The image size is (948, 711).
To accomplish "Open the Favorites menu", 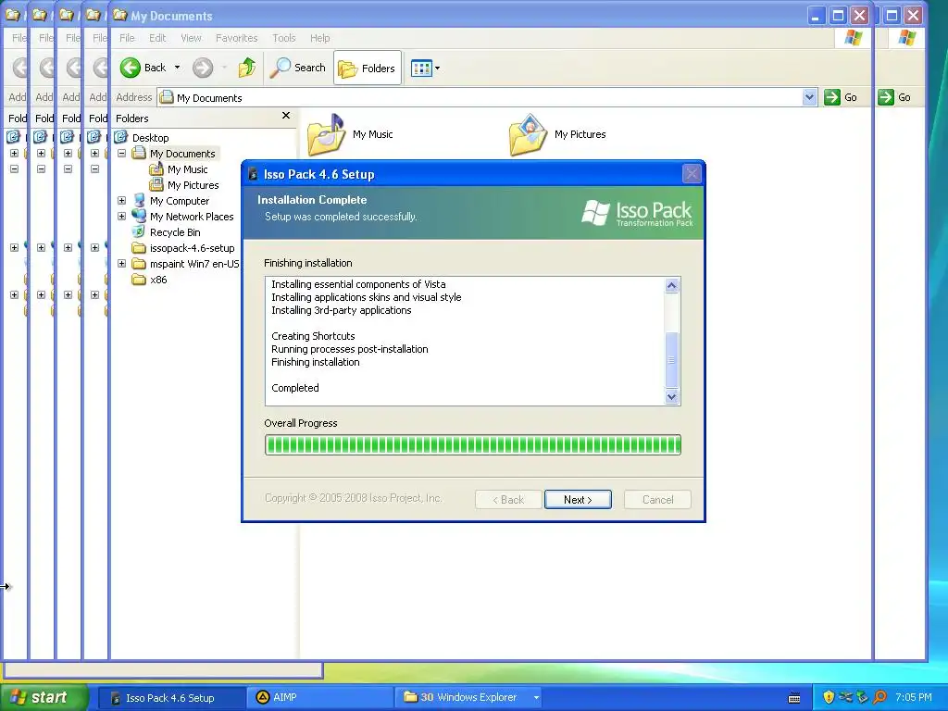I will 236,38.
